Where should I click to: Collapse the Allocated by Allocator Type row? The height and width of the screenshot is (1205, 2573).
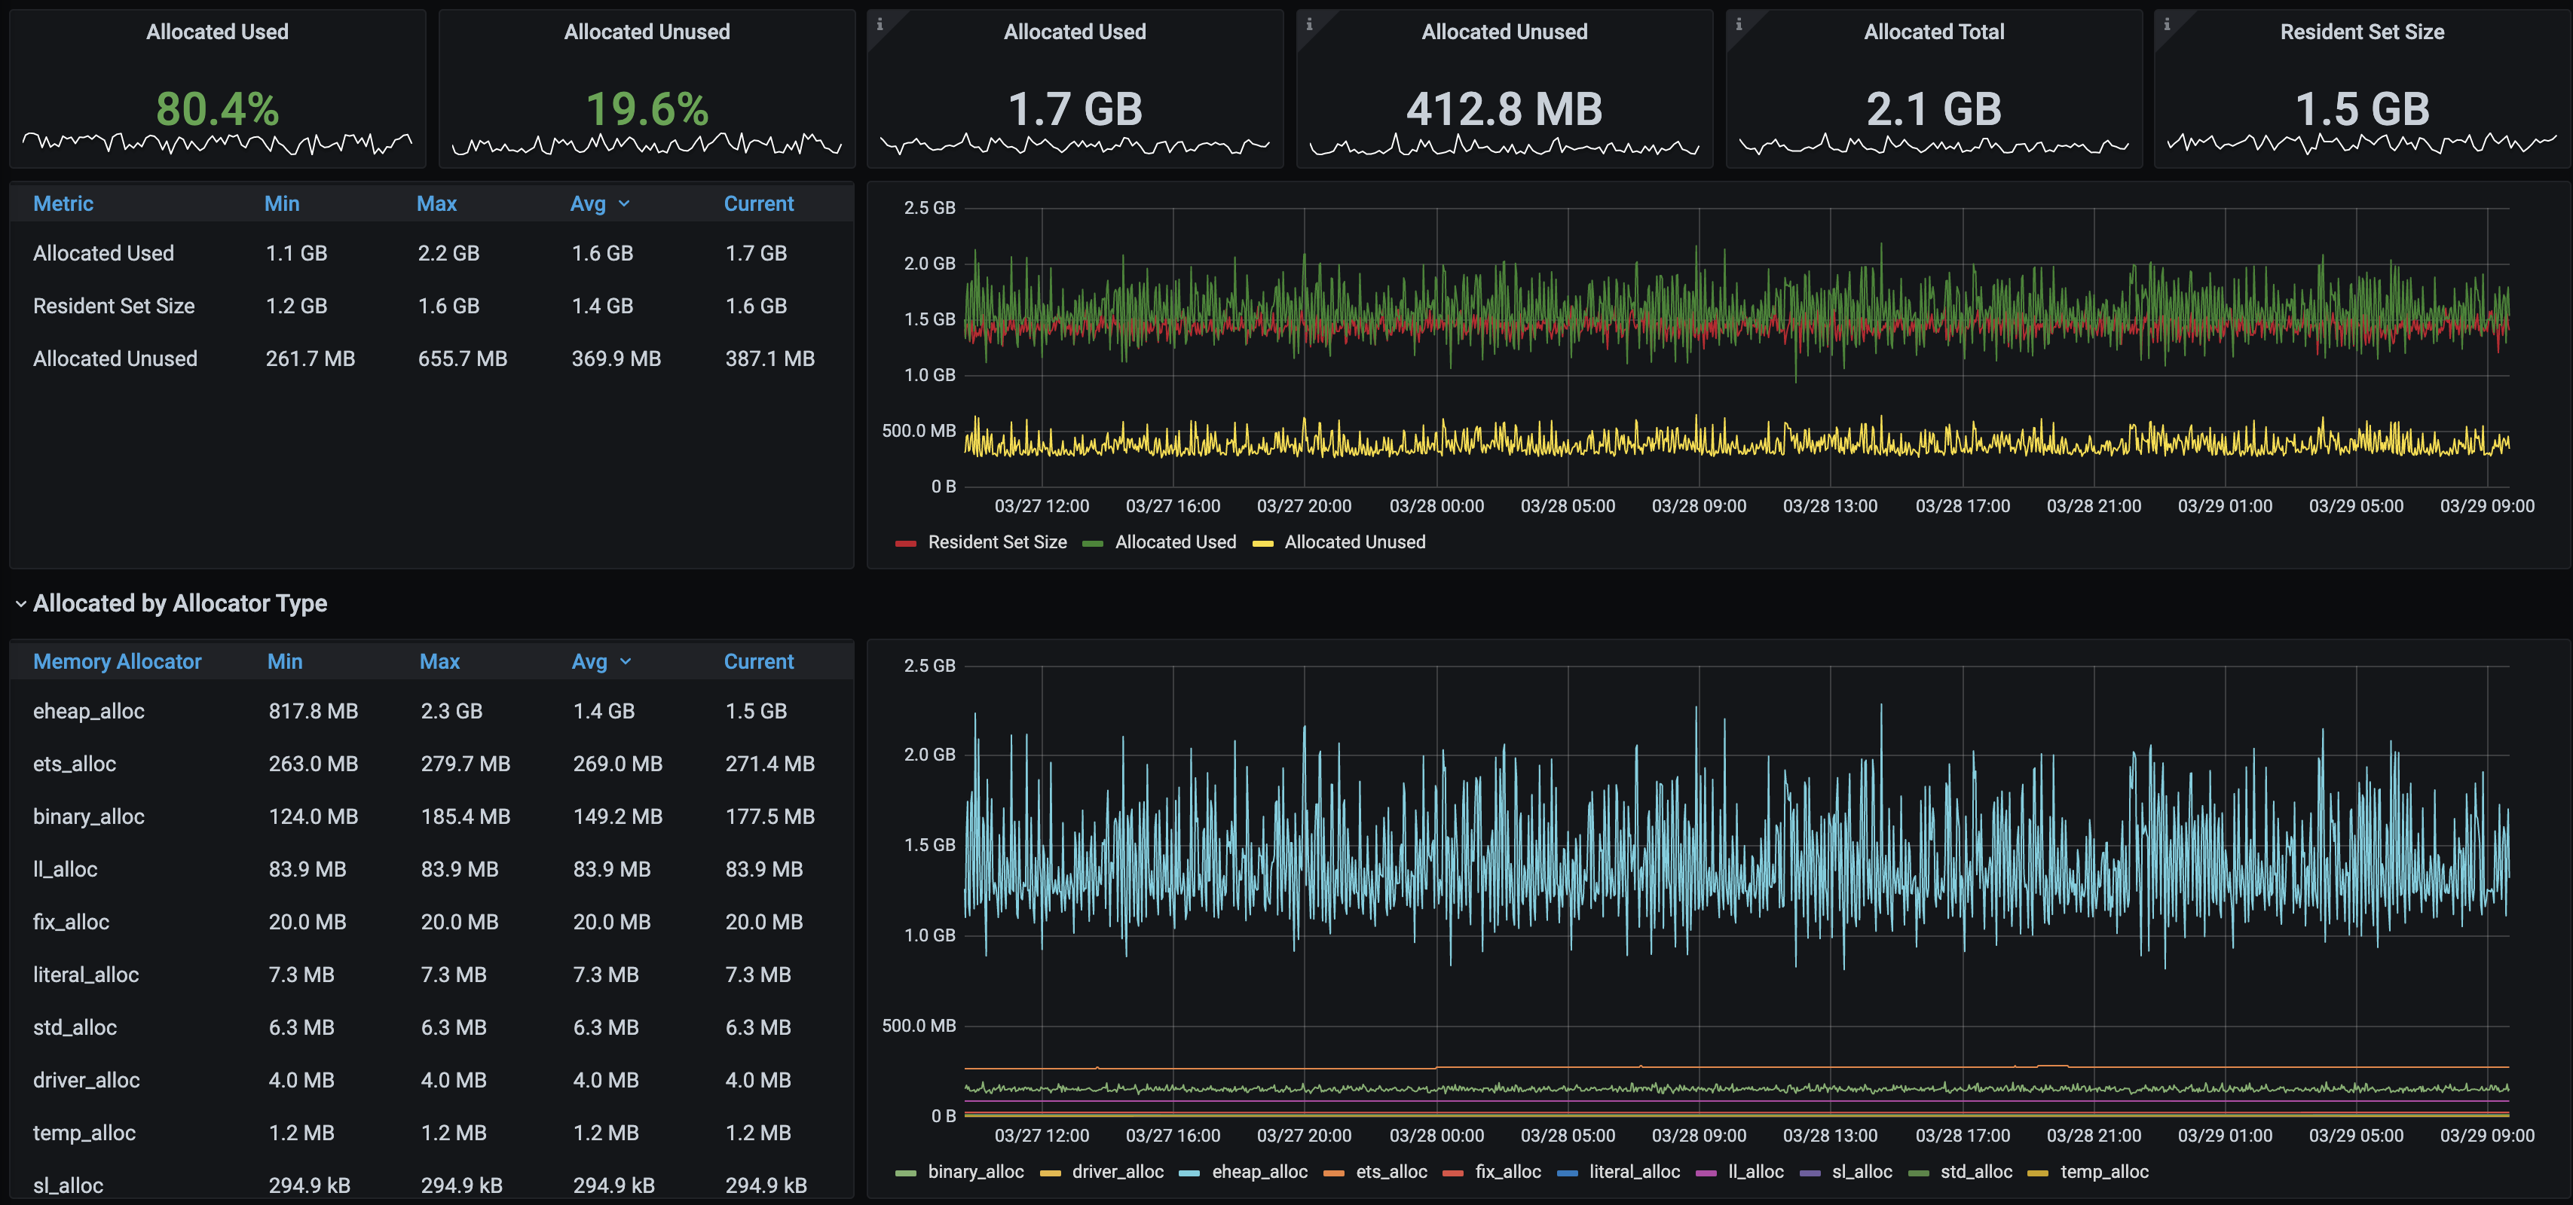click(180, 603)
